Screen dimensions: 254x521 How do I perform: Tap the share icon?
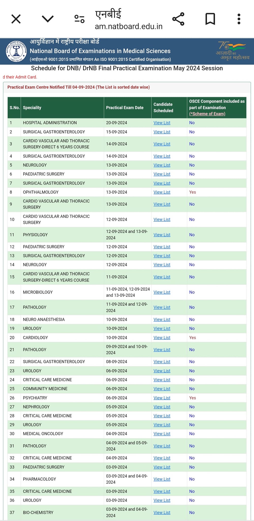click(178, 19)
